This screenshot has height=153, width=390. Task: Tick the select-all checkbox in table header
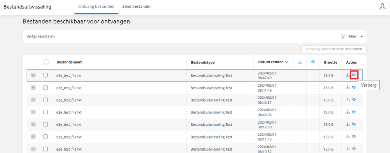coord(46,62)
